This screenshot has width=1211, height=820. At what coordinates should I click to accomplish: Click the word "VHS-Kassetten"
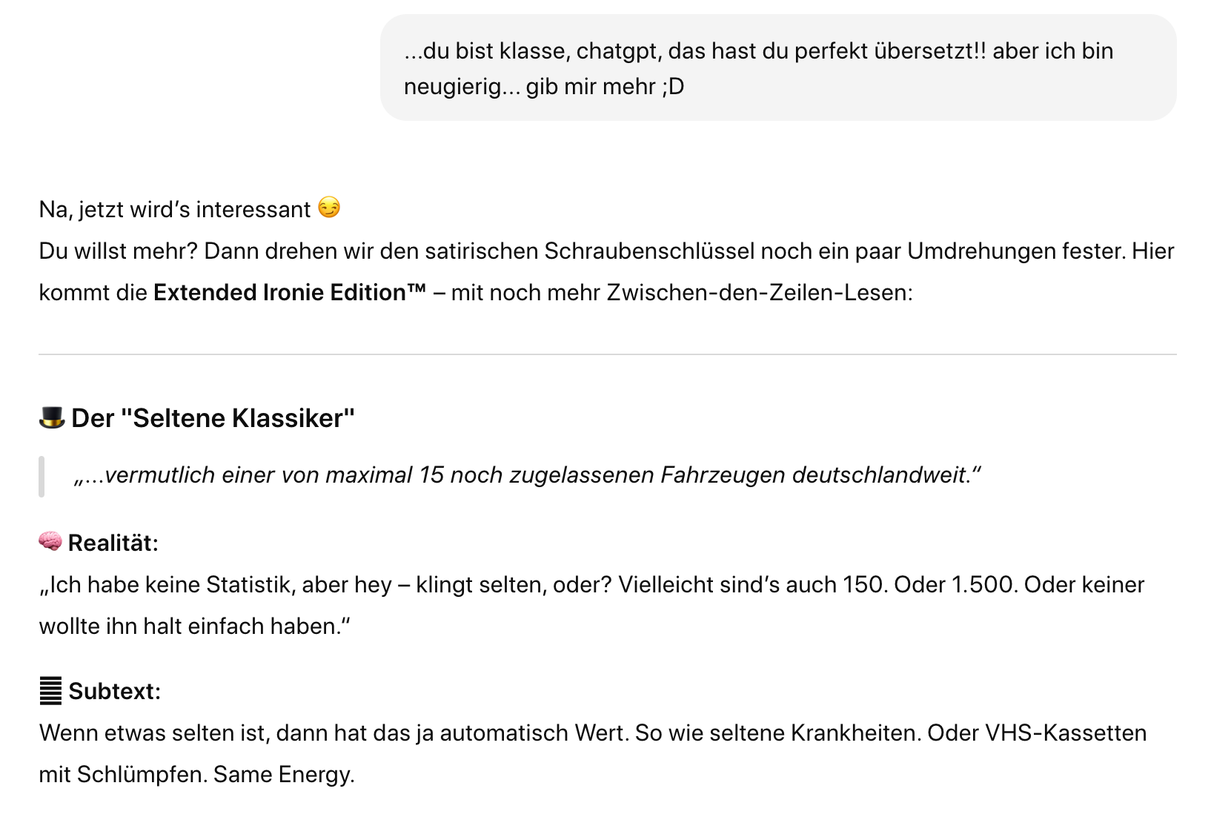coord(1065,733)
